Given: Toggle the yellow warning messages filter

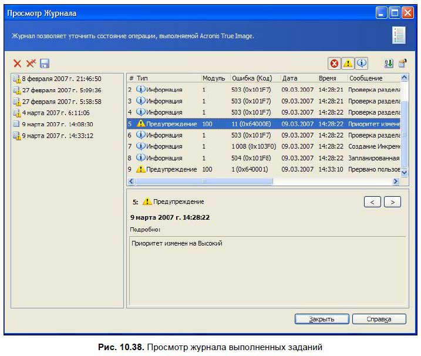Looking at the screenshot, I should click(x=348, y=63).
